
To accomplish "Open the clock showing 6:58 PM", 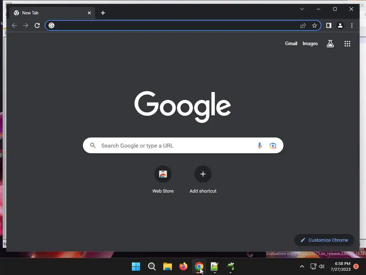I will pos(341,266).
